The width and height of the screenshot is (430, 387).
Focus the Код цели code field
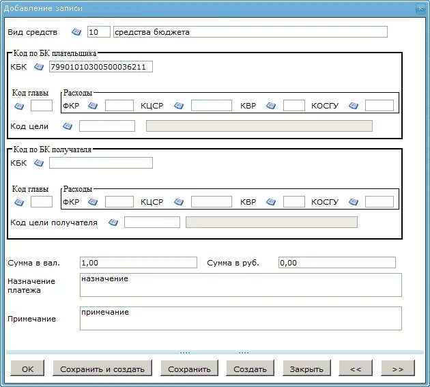click(x=107, y=126)
